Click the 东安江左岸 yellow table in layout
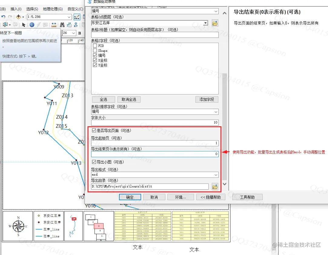The width and height of the screenshot is (328, 255). click(143, 226)
